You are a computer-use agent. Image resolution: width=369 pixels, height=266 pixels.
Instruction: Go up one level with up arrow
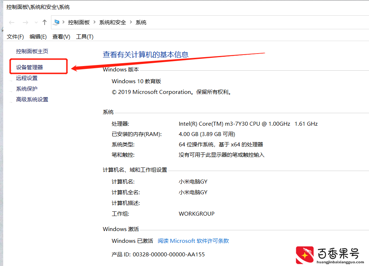click(x=45, y=22)
